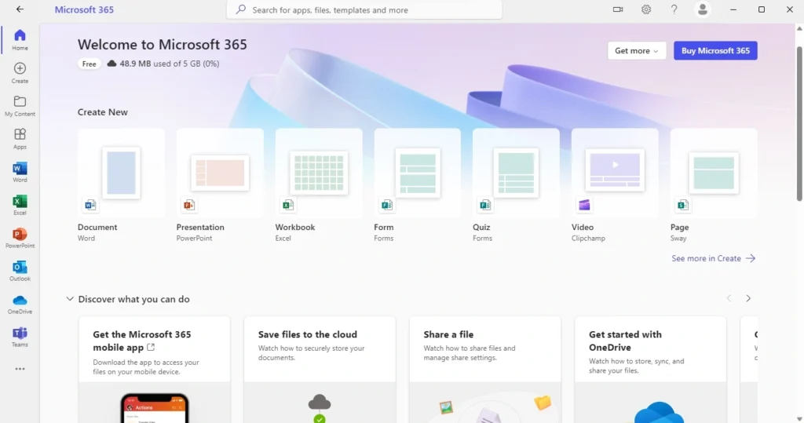Collapse Discover what you can do section

[70, 299]
